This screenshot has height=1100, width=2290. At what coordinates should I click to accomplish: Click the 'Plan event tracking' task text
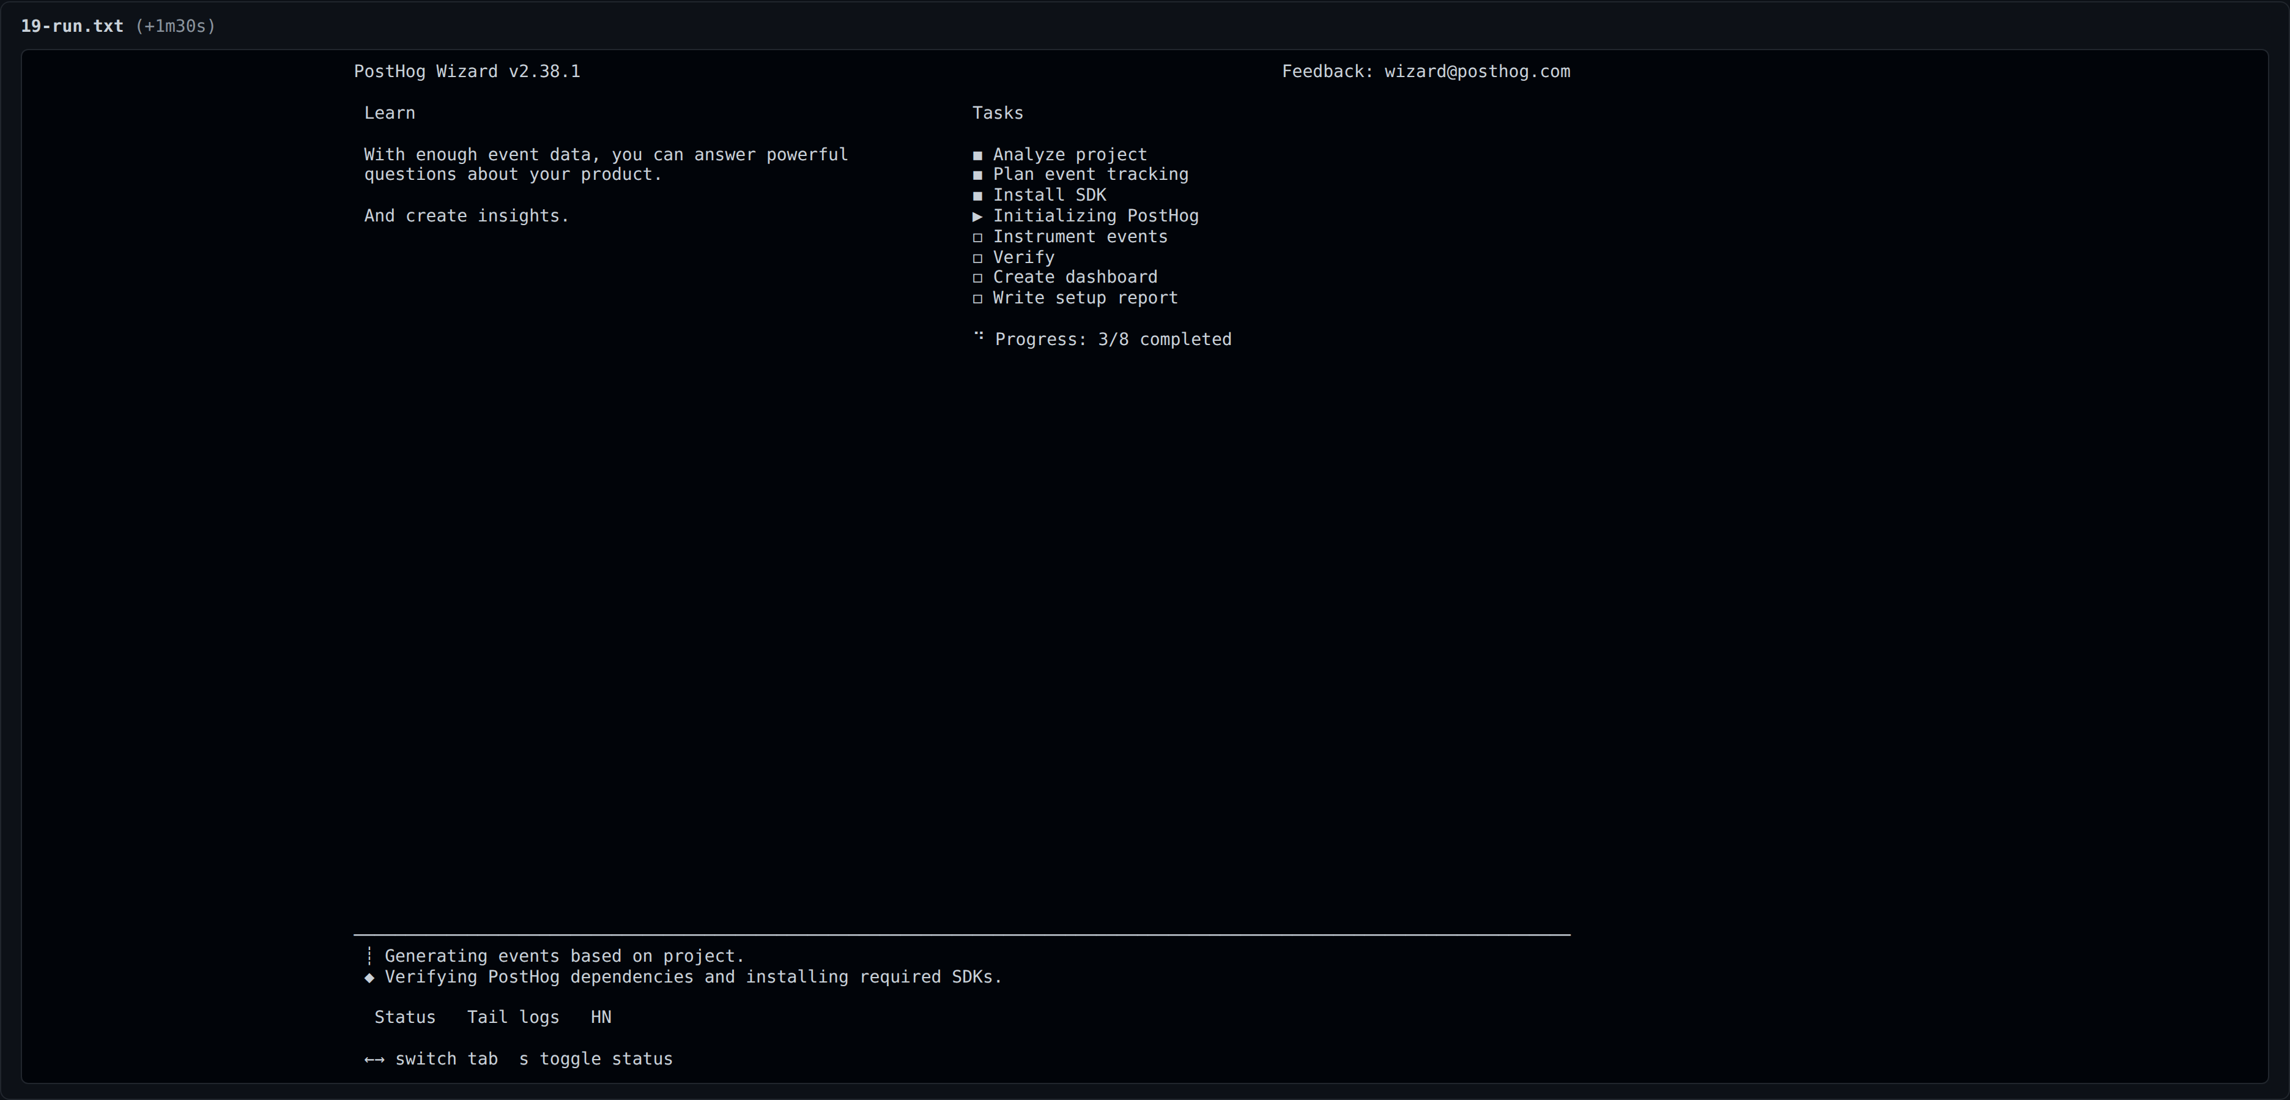1090,174
